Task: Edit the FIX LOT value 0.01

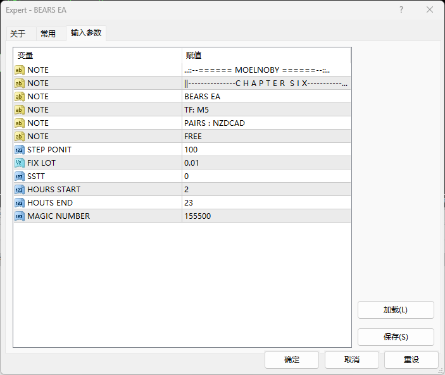Action: click(x=266, y=163)
